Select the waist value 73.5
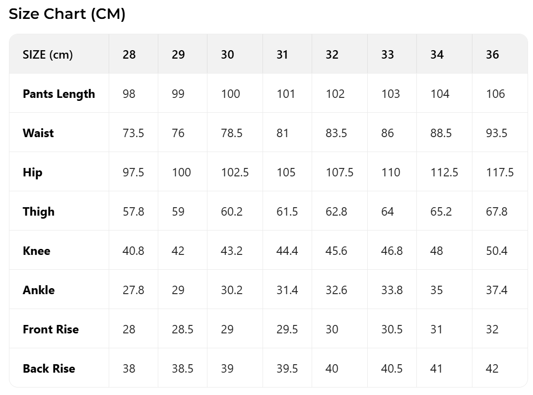The height and width of the screenshot is (395, 533). (133, 133)
